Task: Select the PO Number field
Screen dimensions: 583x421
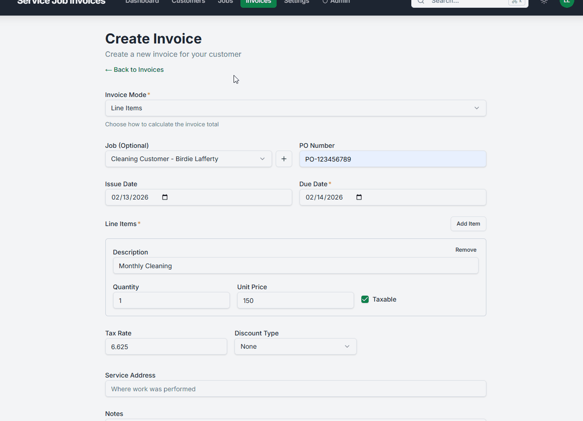Action: [392, 159]
